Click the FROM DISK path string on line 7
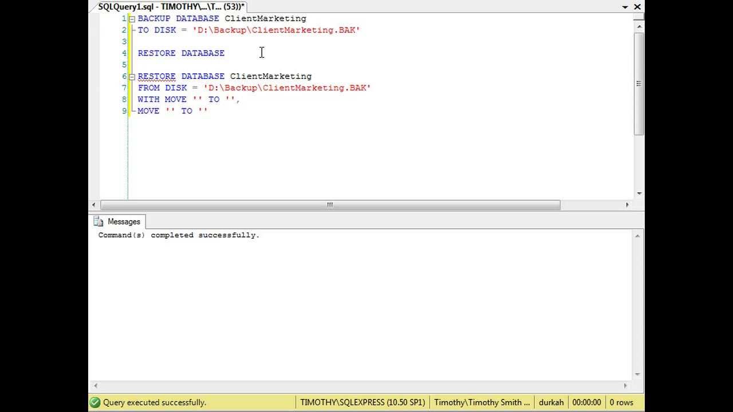 287,88
